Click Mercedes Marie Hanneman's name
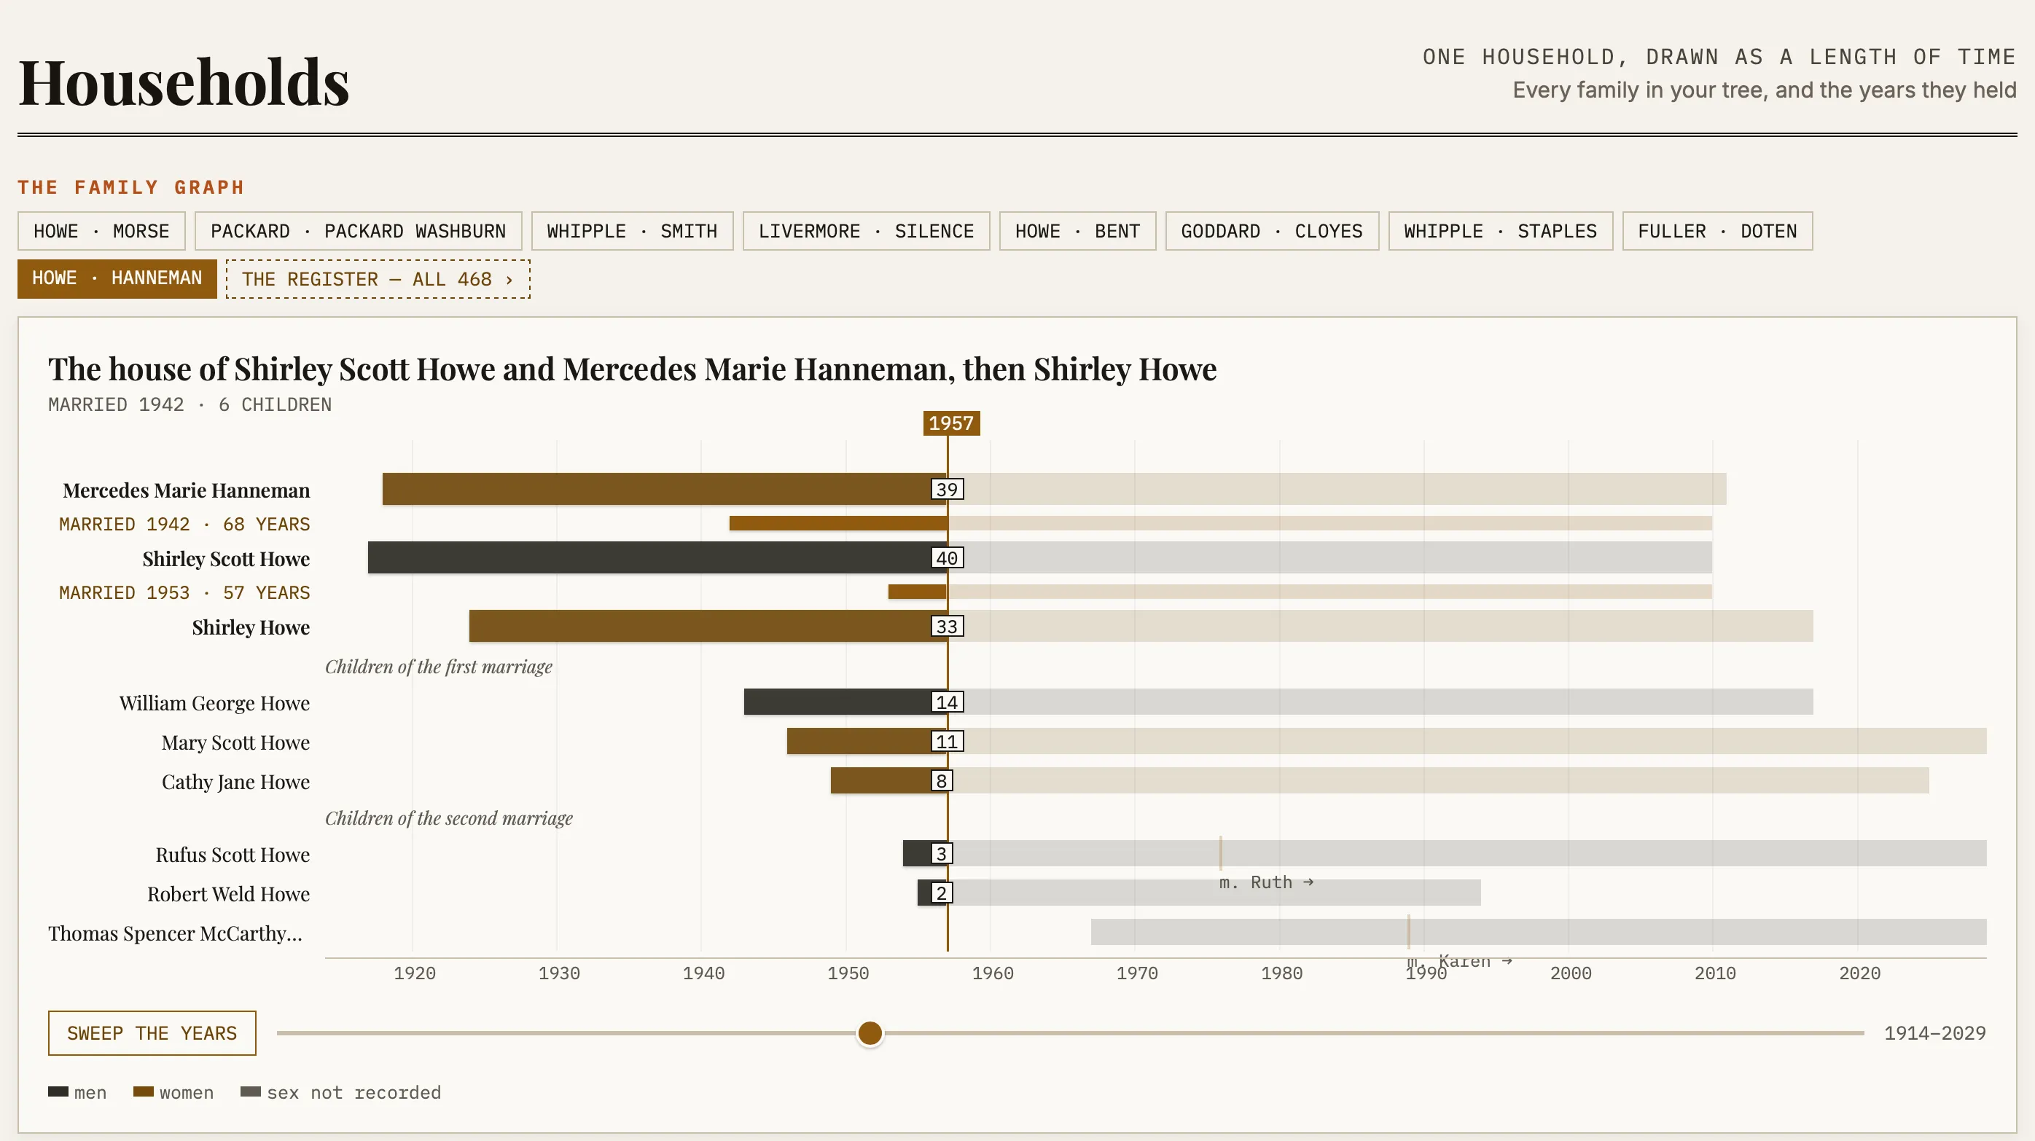This screenshot has width=2035, height=1141. tap(187, 490)
